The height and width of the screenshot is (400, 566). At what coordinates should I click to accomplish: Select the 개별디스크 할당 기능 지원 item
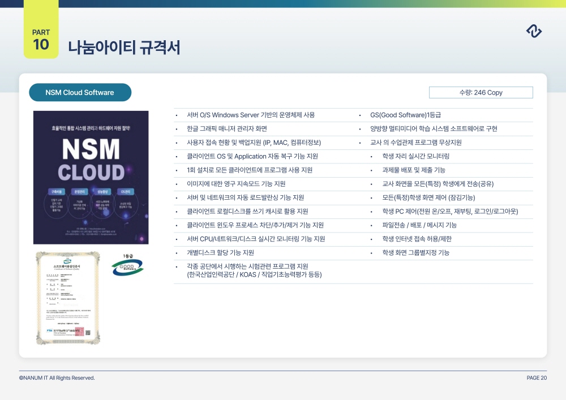[220, 253]
